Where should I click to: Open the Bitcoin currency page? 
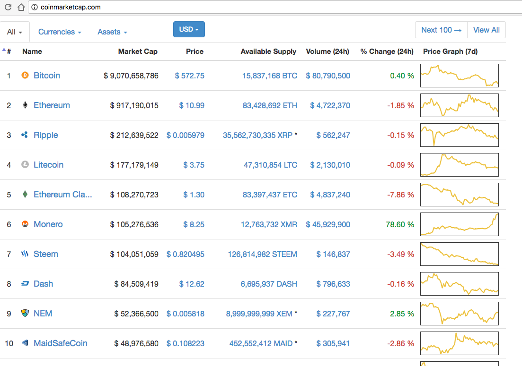click(46, 76)
